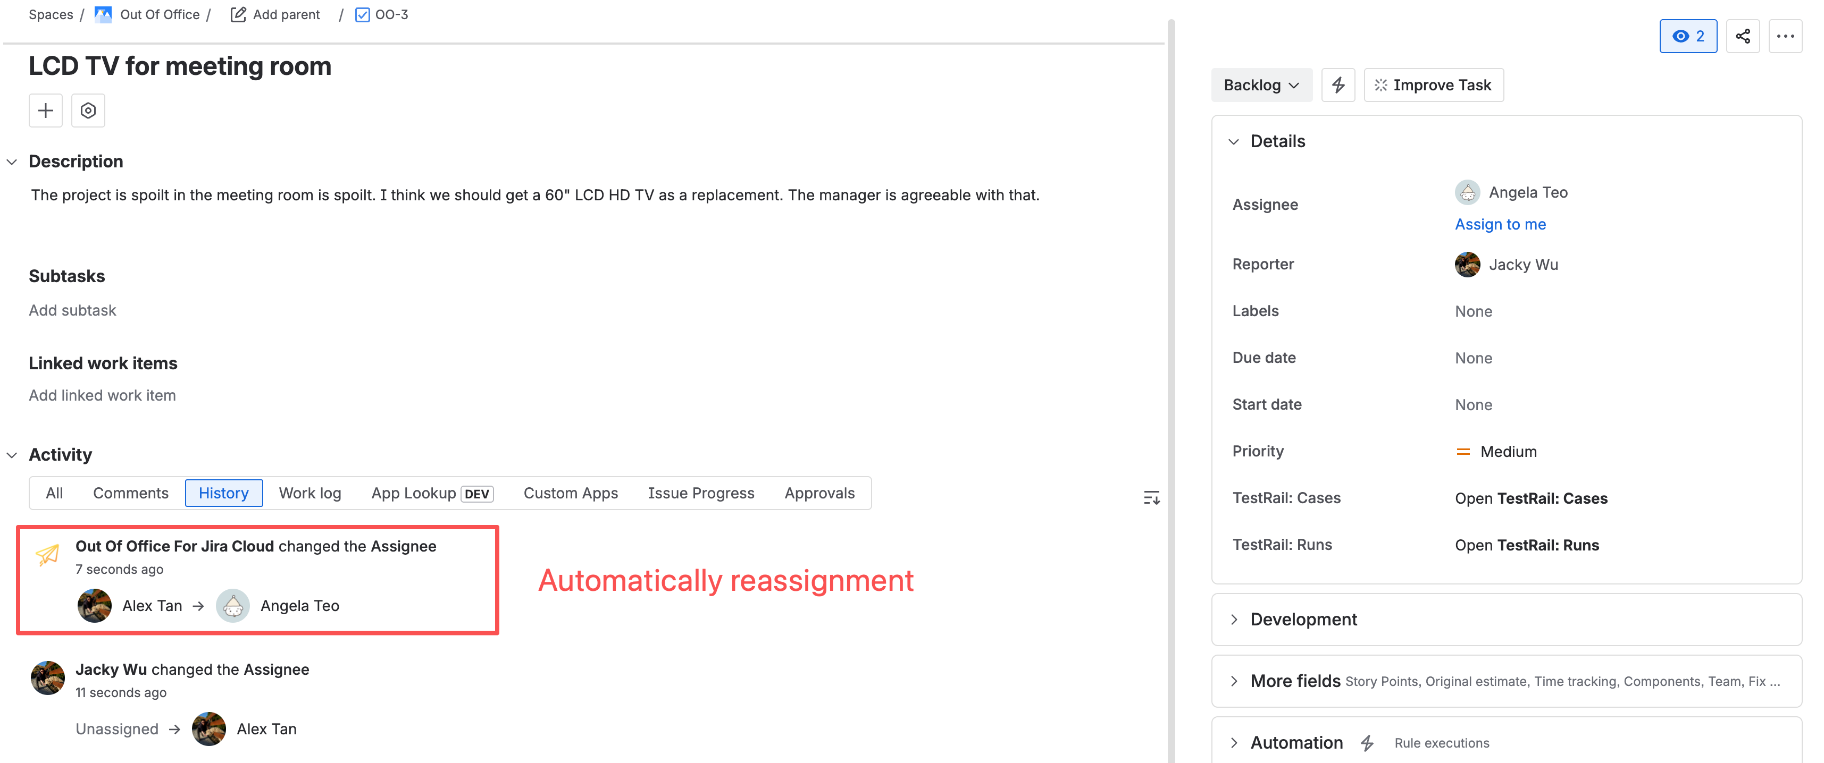
Task: Open the three-dots more actions menu
Action: (x=1785, y=36)
